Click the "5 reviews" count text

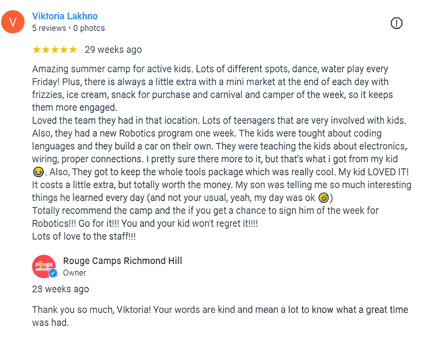(49, 28)
